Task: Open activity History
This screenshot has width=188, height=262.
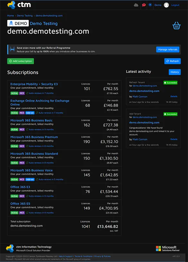Action: coord(175,72)
